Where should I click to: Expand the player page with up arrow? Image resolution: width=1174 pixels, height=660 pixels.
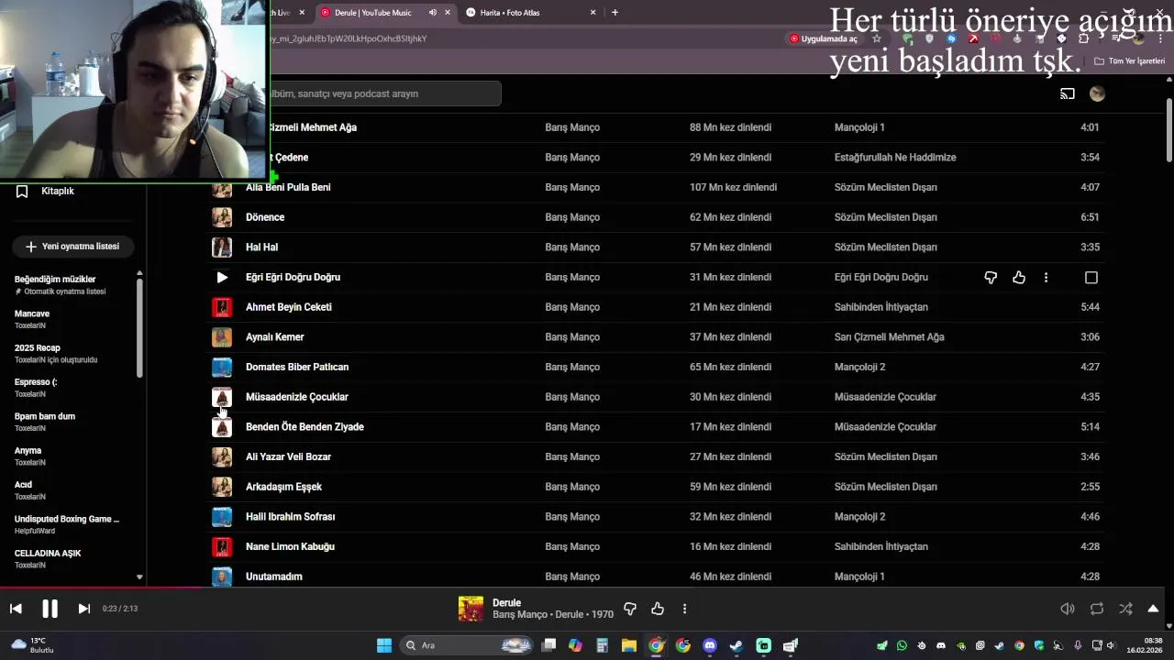tap(1153, 609)
